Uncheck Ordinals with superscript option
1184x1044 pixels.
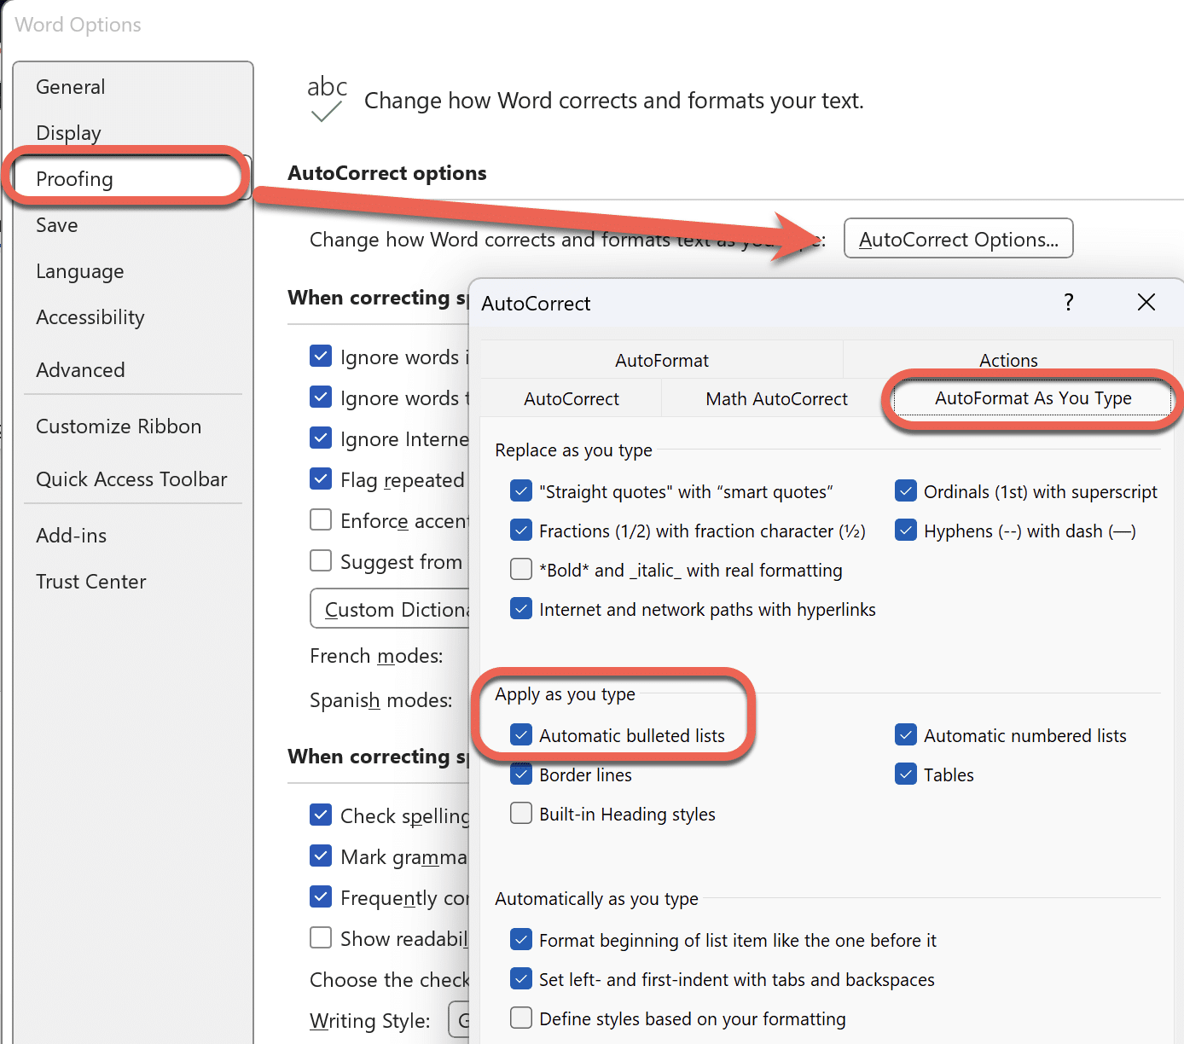tap(906, 491)
